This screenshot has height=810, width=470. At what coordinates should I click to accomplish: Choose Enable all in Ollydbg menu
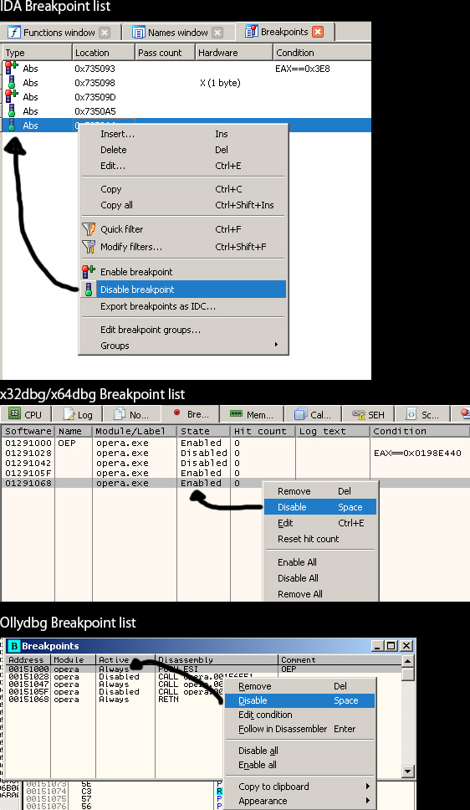299,765
